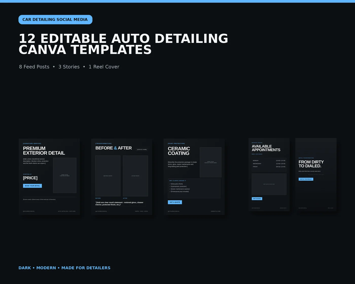Click the 'AFTER' caption under the right photo

[125, 198]
